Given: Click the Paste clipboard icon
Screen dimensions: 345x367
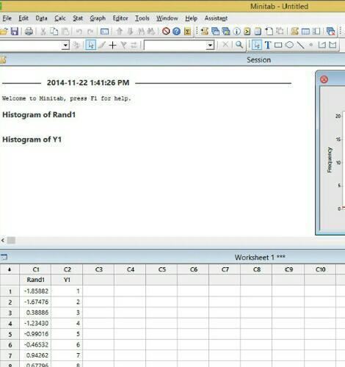Looking at the screenshot, I should coord(65,32).
